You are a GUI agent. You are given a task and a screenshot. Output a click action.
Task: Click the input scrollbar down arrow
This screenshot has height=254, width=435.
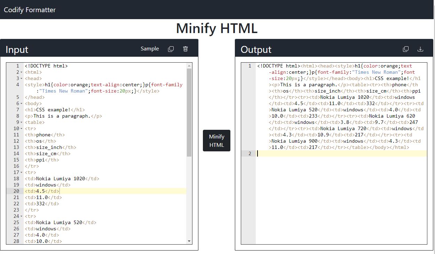pos(189,241)
